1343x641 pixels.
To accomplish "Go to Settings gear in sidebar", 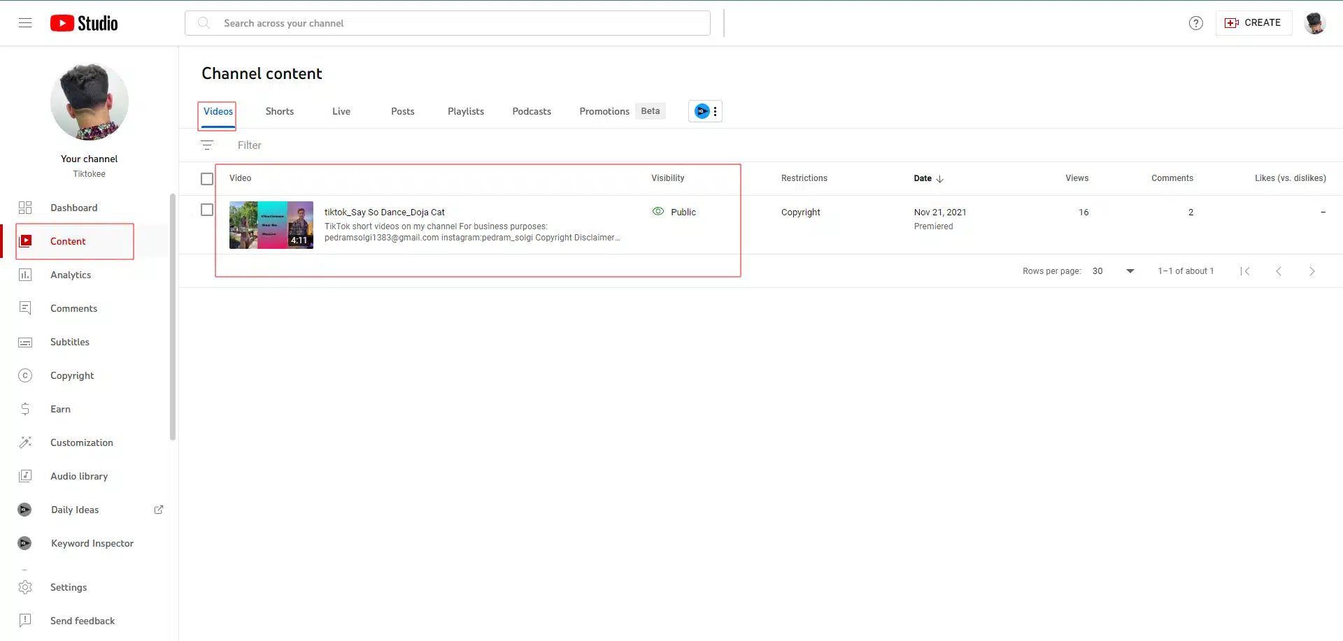I will point(25,587).
